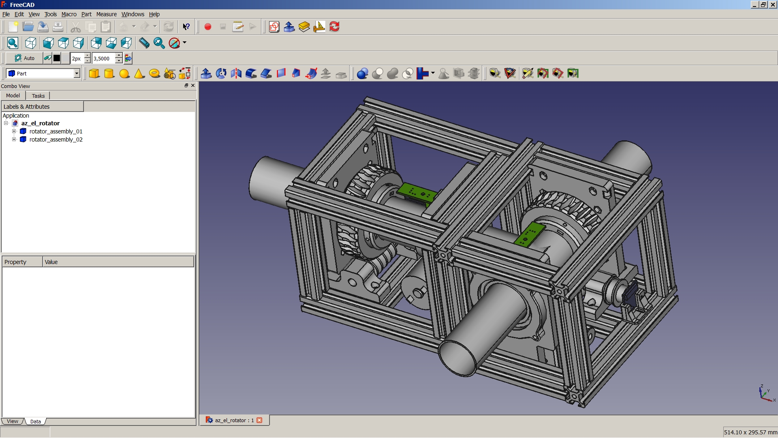
Task: Toggle the Auto appearance mode
Action: 24,58
